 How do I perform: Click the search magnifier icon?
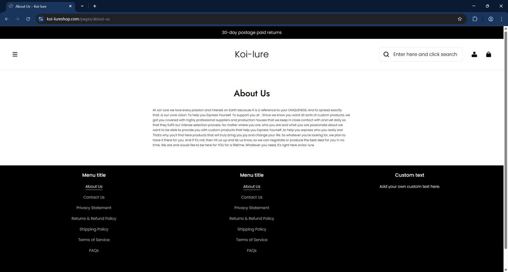click(x=386, y=54)
